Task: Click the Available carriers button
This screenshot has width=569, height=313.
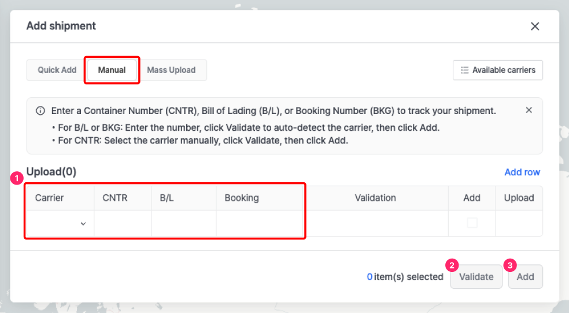Action: point(497,70)
